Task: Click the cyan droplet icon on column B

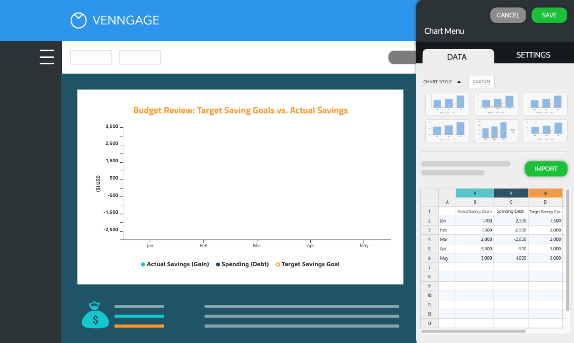Action: (474, 192)
